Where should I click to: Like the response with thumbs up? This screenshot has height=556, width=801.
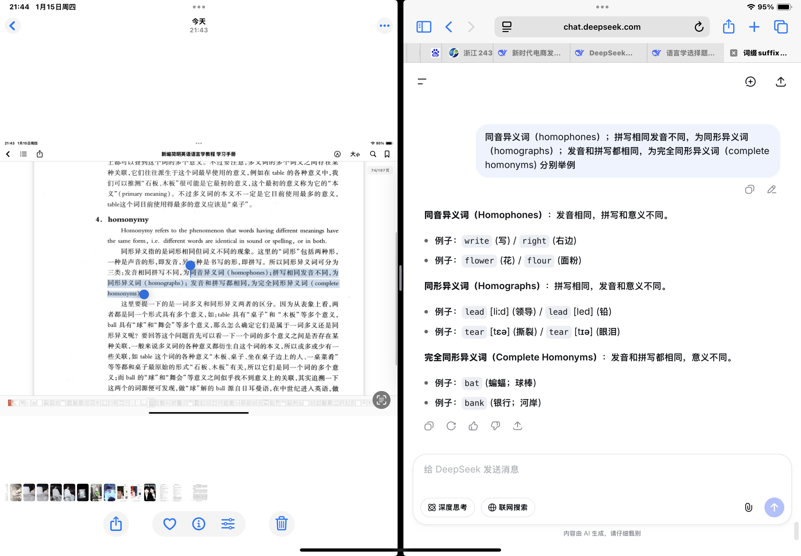click(473, 426)
